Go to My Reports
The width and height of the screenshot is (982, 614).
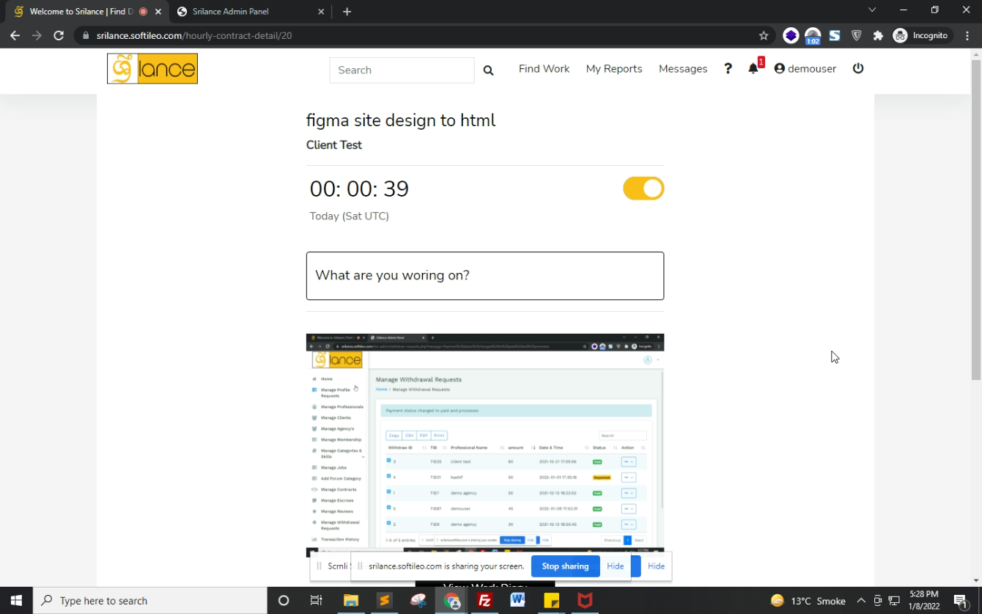pos(614,69)
